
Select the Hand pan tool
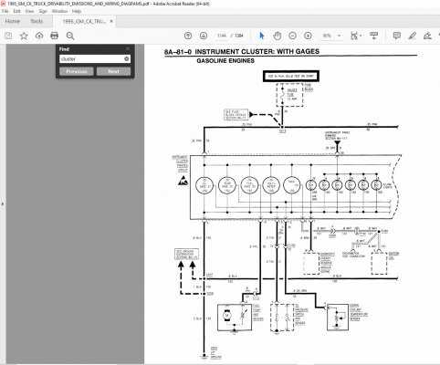click(278, 36)
